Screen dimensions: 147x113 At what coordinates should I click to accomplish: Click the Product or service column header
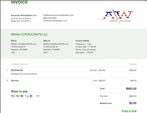[19, 64]
